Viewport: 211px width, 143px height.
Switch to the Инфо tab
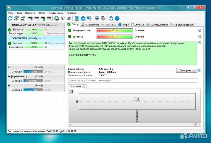pos(124,25)
